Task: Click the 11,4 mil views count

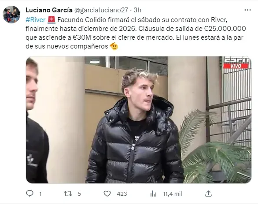Action: click(x=172, y=194)
